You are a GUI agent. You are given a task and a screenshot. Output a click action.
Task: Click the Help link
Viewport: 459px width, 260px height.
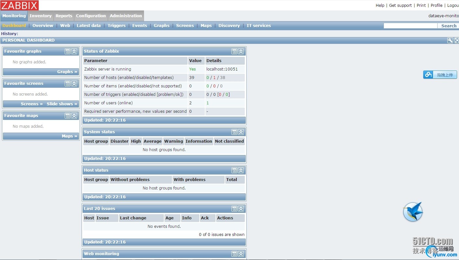click(380, 6)
